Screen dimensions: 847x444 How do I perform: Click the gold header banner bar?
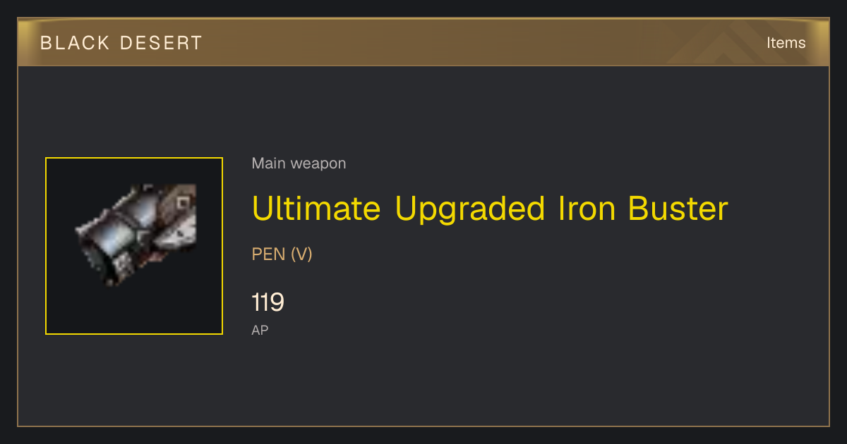[423, 42]
